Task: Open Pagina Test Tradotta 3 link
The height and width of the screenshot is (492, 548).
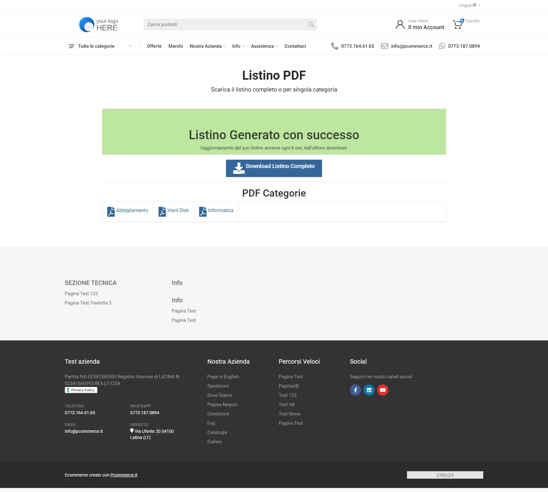Action: 88,303
